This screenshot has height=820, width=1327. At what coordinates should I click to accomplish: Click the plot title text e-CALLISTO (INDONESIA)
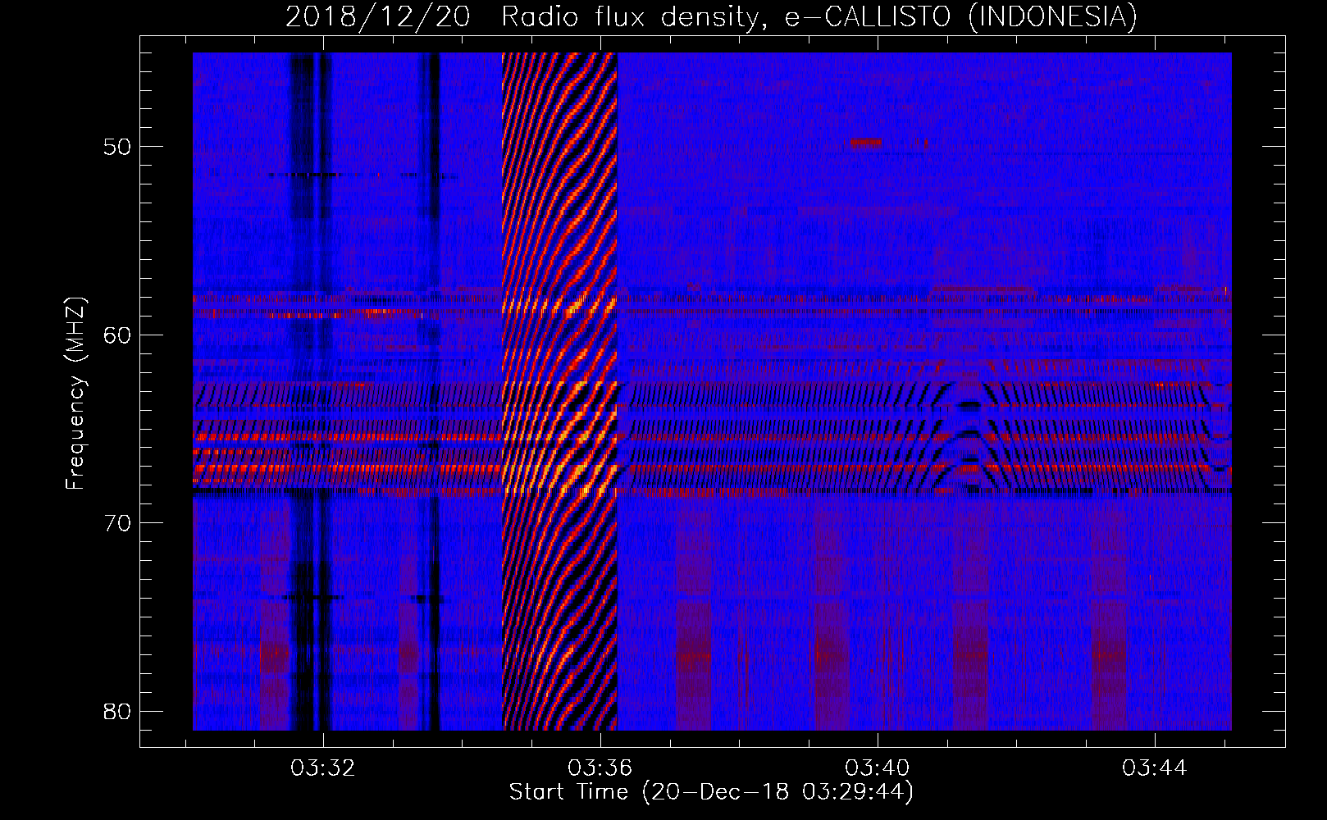coord(960,16)
